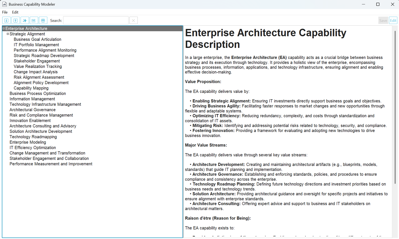This screenshot has height=239, width=399.
Task: Select Performance Alignment Monitoring
Action: point(45,50)
